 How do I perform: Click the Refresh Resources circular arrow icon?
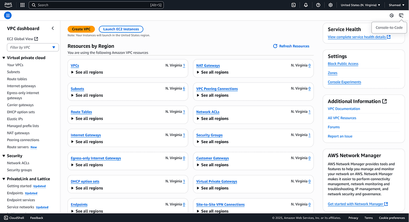point(275,46)
